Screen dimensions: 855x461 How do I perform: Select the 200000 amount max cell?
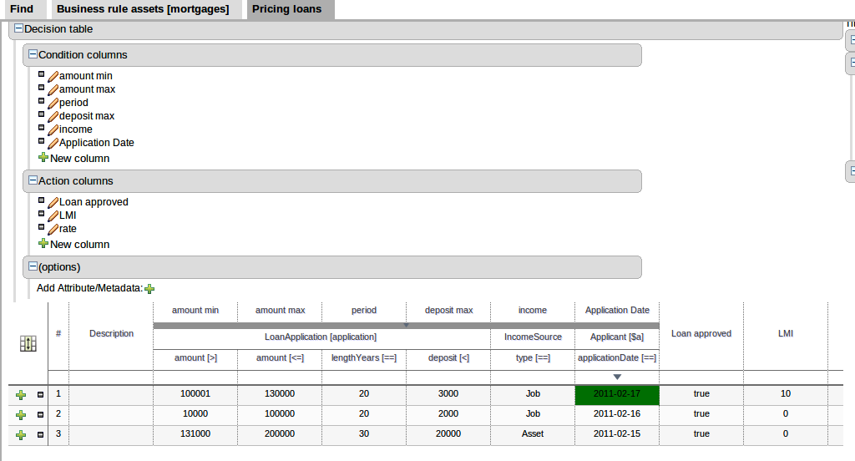tap(280, 435)
